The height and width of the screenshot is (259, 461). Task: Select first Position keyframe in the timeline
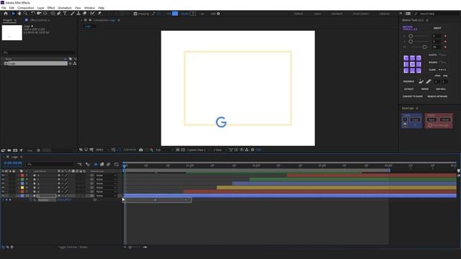click(x=156, y=200)
